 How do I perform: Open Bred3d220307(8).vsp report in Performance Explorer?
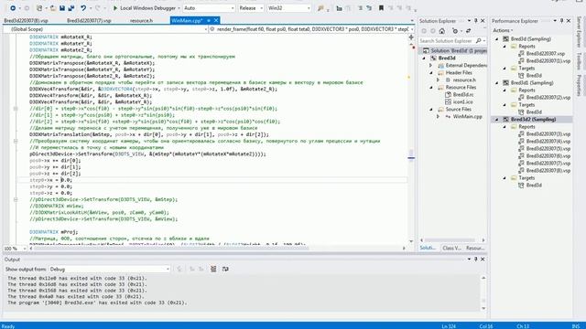click(x=548, y=171)
